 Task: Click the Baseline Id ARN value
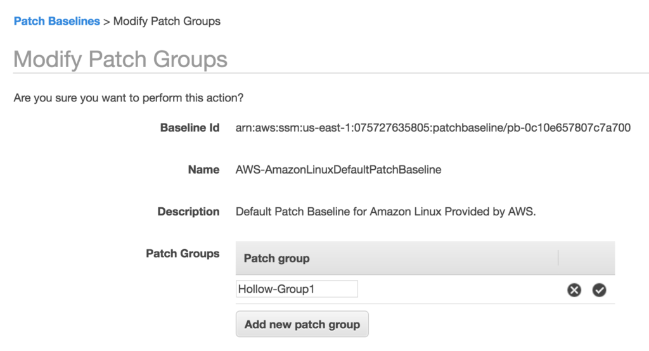point(433,127)
